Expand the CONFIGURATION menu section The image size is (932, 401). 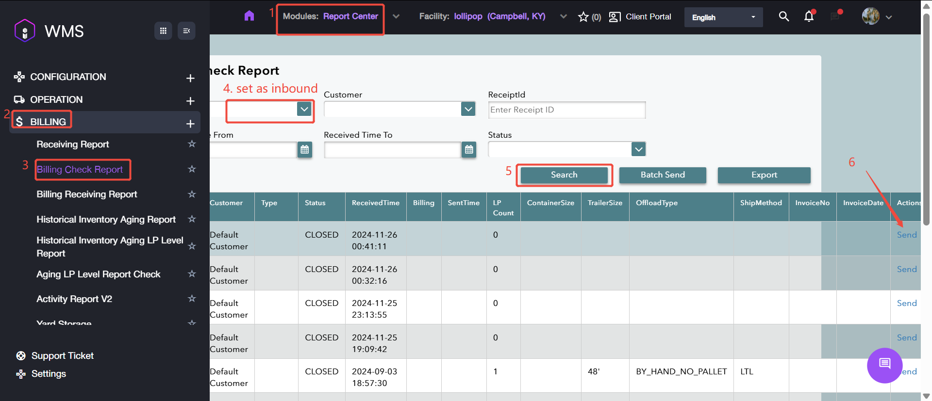coord(190,78)
